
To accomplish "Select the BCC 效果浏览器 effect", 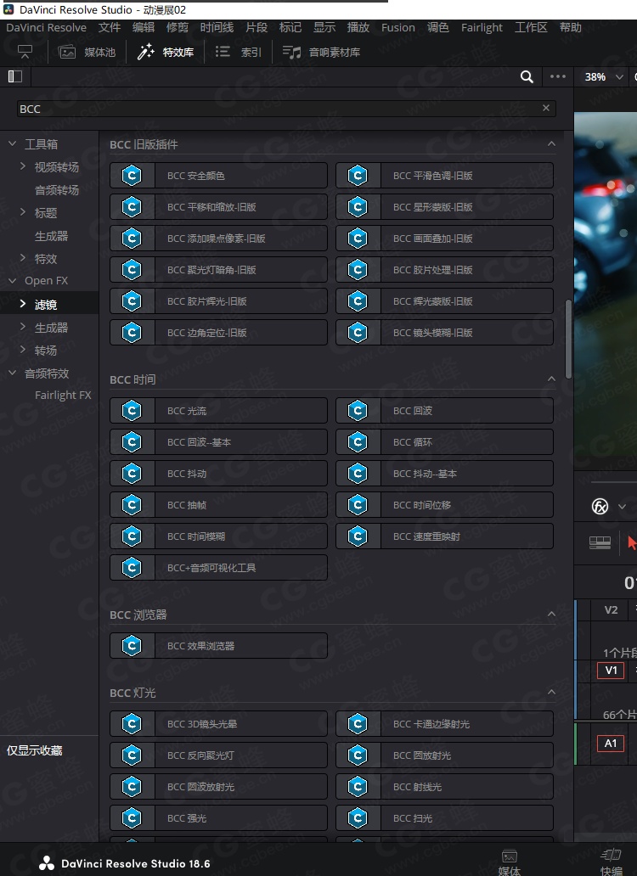I will pyautogui.click(x=218, y=646).
